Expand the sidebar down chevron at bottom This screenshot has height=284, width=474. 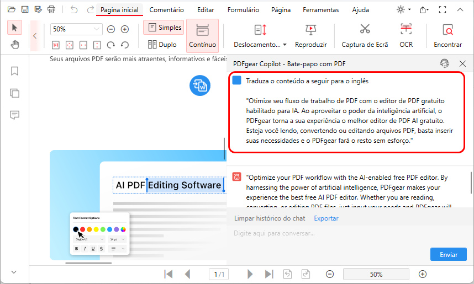coord(14,272)
